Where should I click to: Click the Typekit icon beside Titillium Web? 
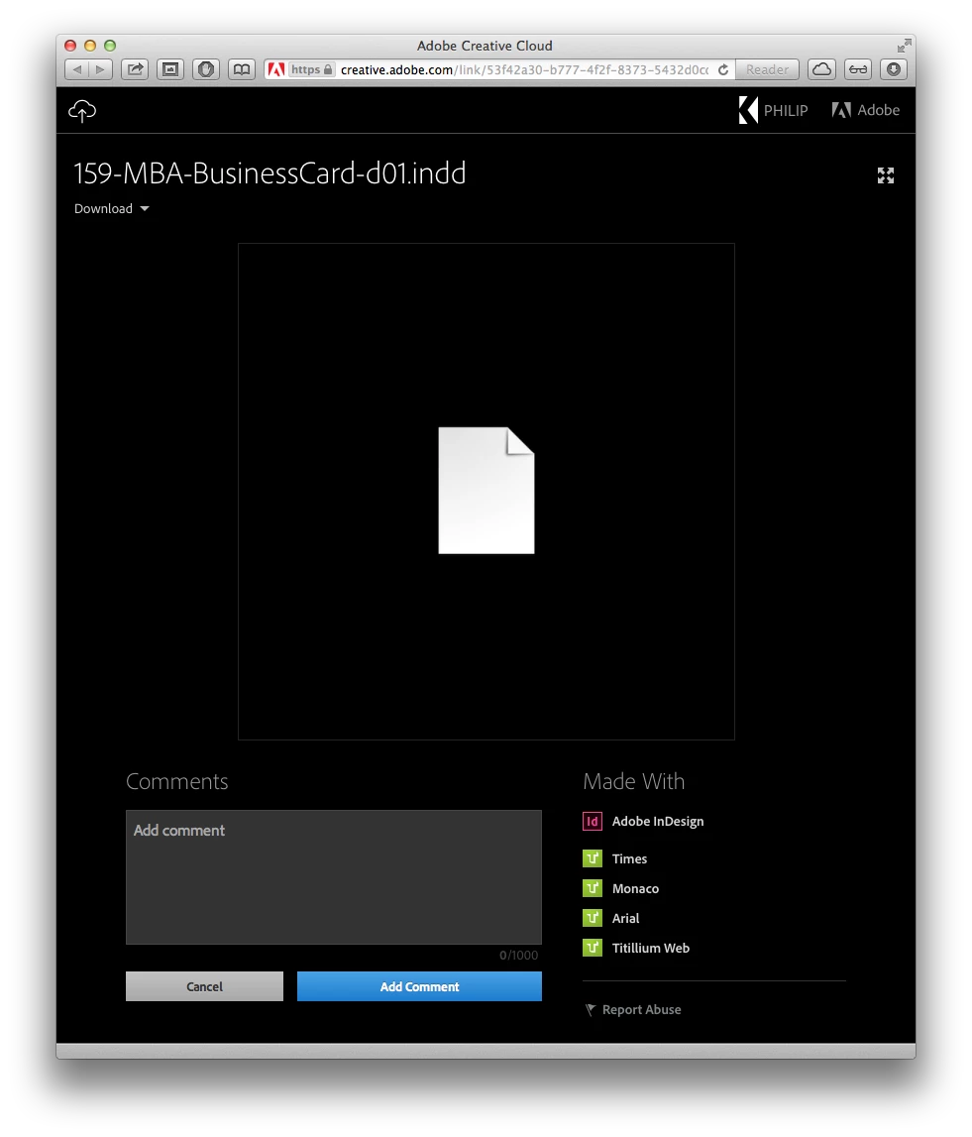tap(593, 948)
